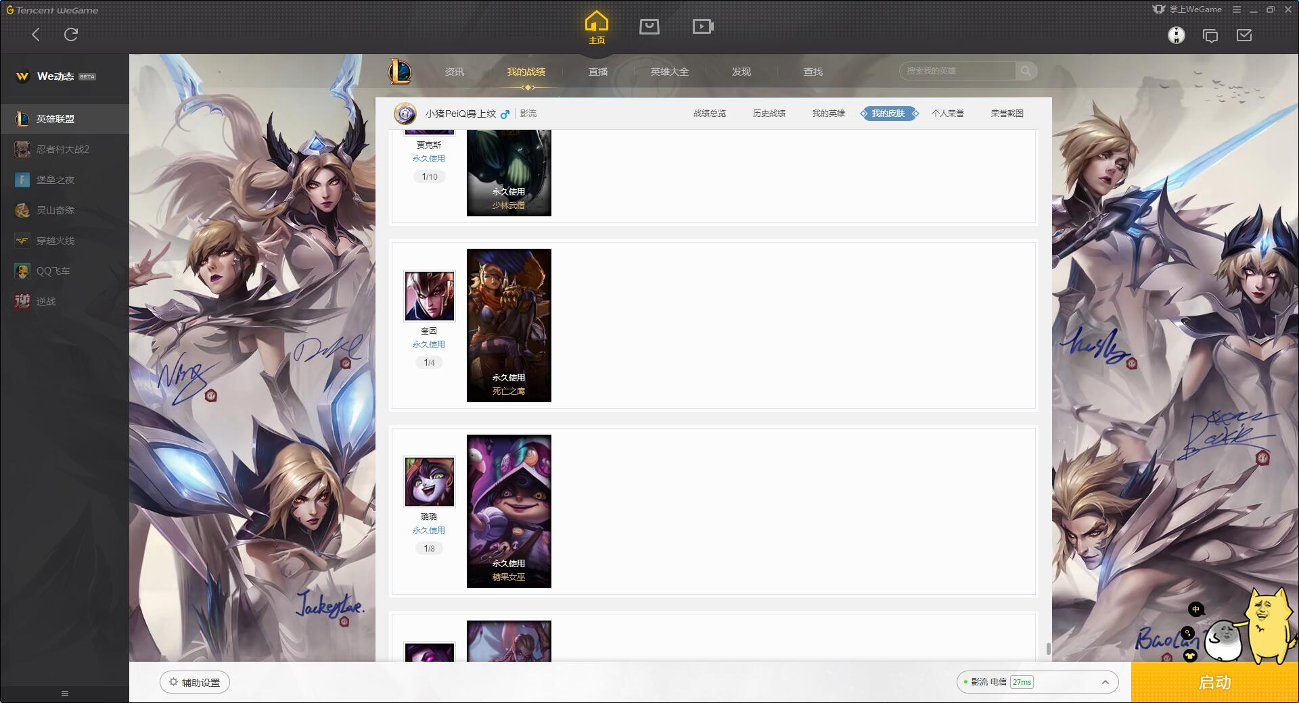Switch to 荣誉截图 sub-tab
Image resolution: width=1299 pixels, height=703 pixels.
[x=1007, y=114]
